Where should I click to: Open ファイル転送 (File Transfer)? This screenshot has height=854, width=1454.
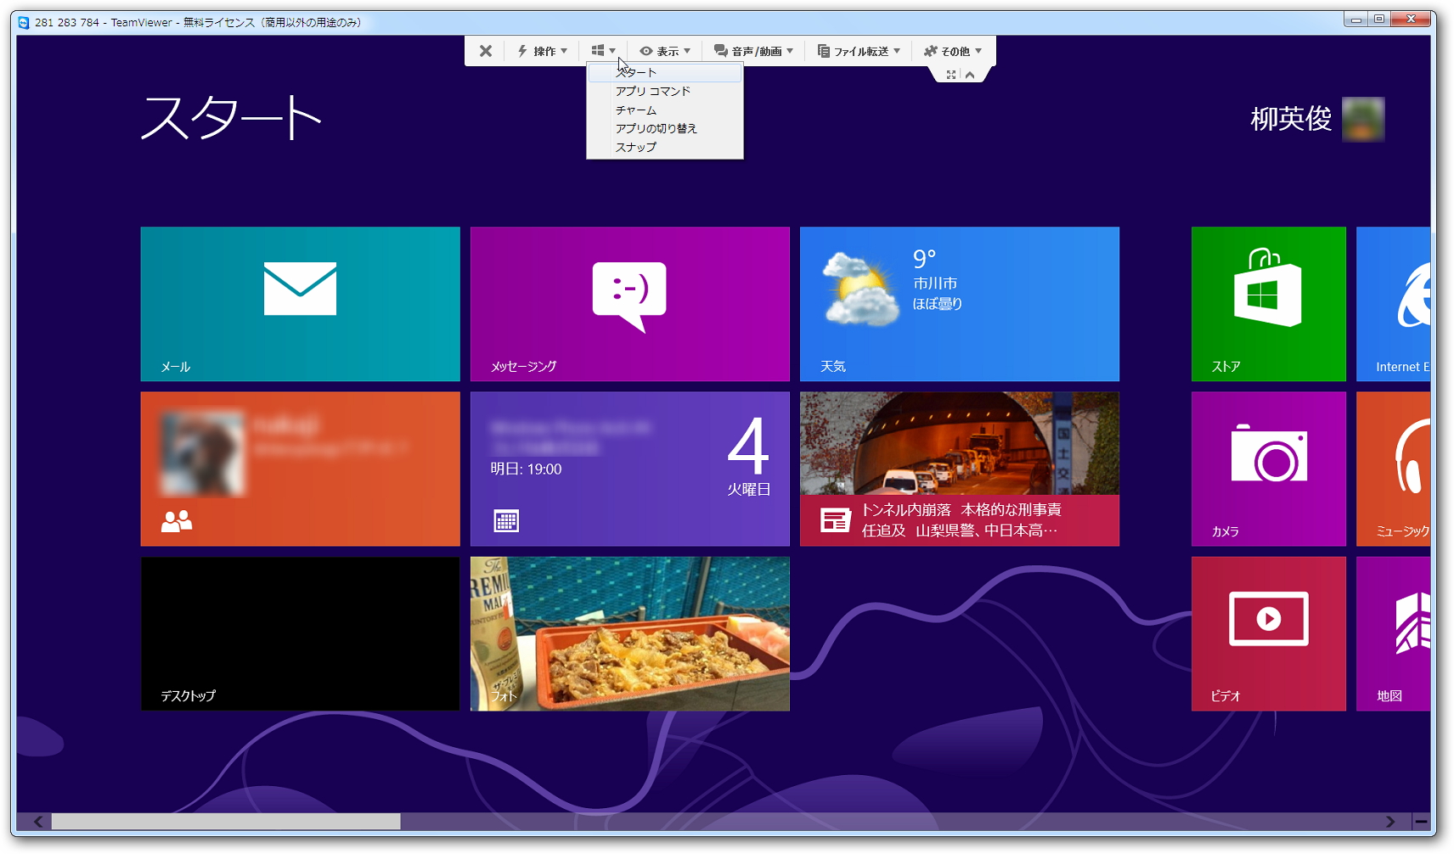[x=859, y=50]
